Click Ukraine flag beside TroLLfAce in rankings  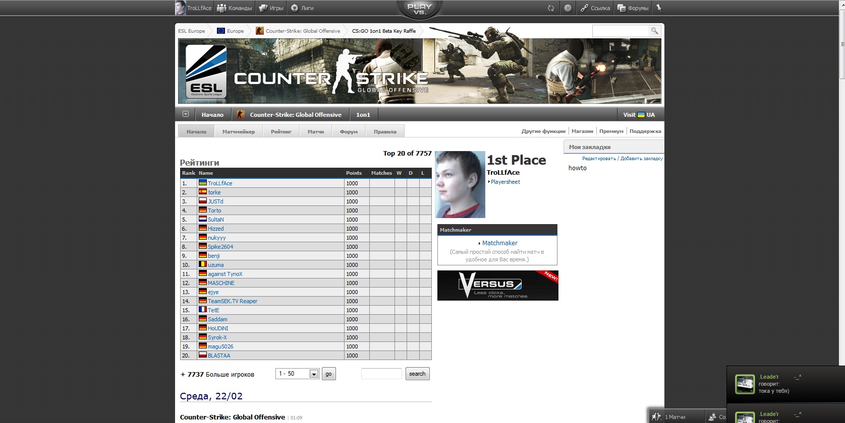202,183
